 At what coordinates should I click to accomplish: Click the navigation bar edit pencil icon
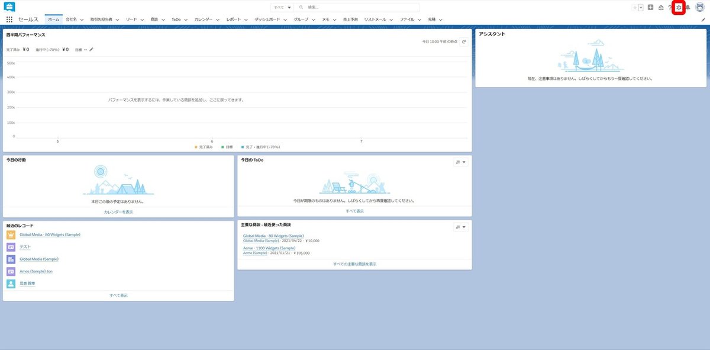703,20
